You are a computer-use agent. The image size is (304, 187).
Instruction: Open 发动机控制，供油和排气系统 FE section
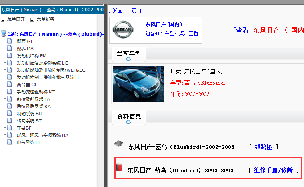(48, 77)
